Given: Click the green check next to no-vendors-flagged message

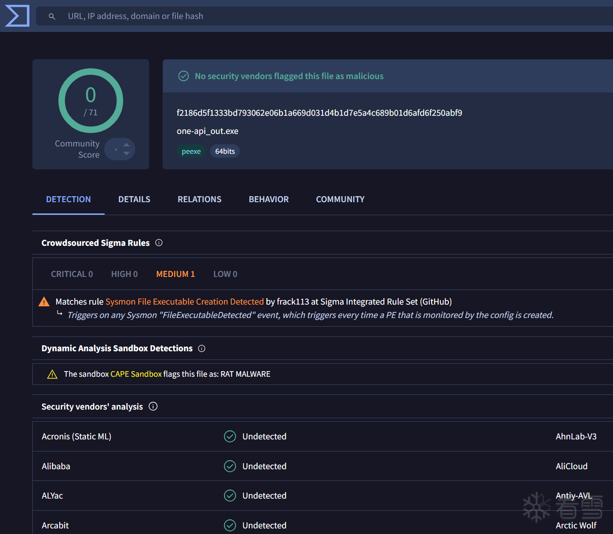Looking at the screenshot, I should pyautogui.click(x=184, y=76).
